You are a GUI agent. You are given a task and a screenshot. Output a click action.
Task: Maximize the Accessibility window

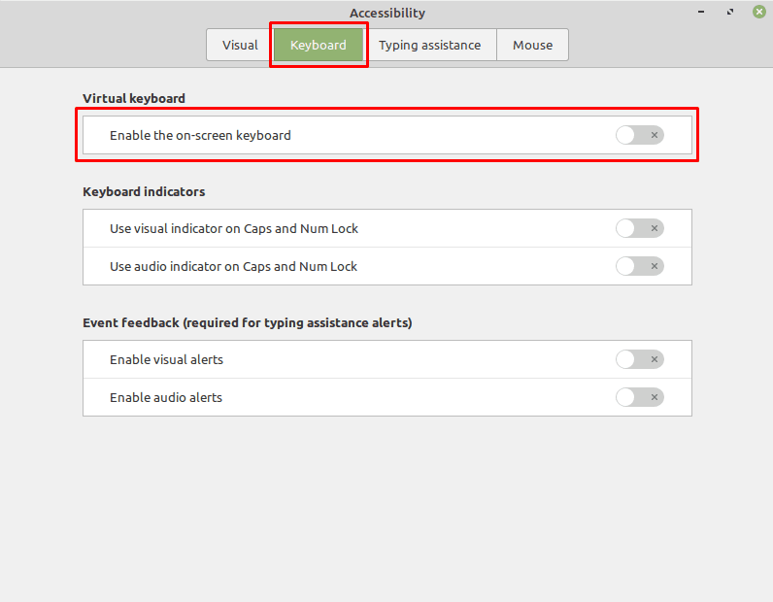[x=730, y=12]
